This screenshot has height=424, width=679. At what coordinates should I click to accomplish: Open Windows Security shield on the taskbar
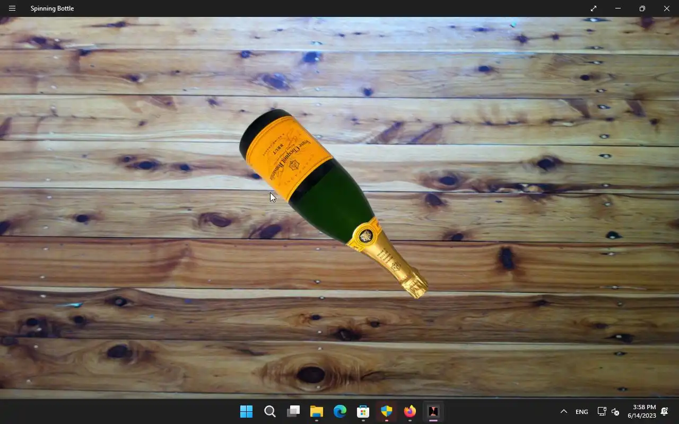(x=387, y=411)
